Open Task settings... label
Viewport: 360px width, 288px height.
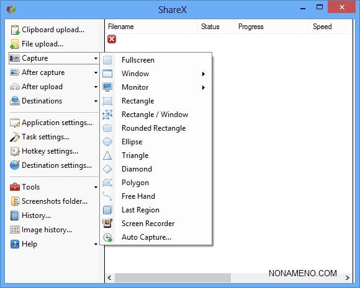click(45, 137)
